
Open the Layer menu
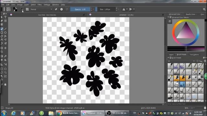click(27, 5)
